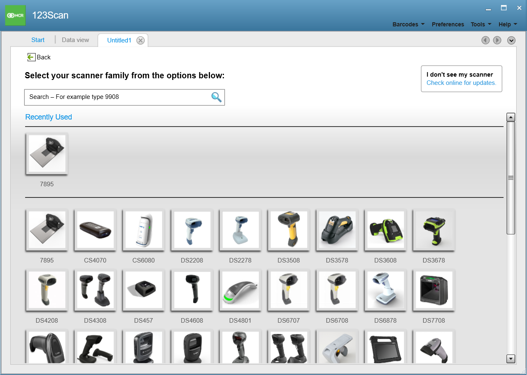
Task: Open Preferences
Action: (x=448, y=24)
